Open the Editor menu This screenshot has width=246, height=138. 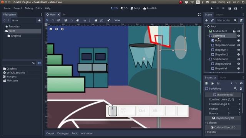point(39,8)
